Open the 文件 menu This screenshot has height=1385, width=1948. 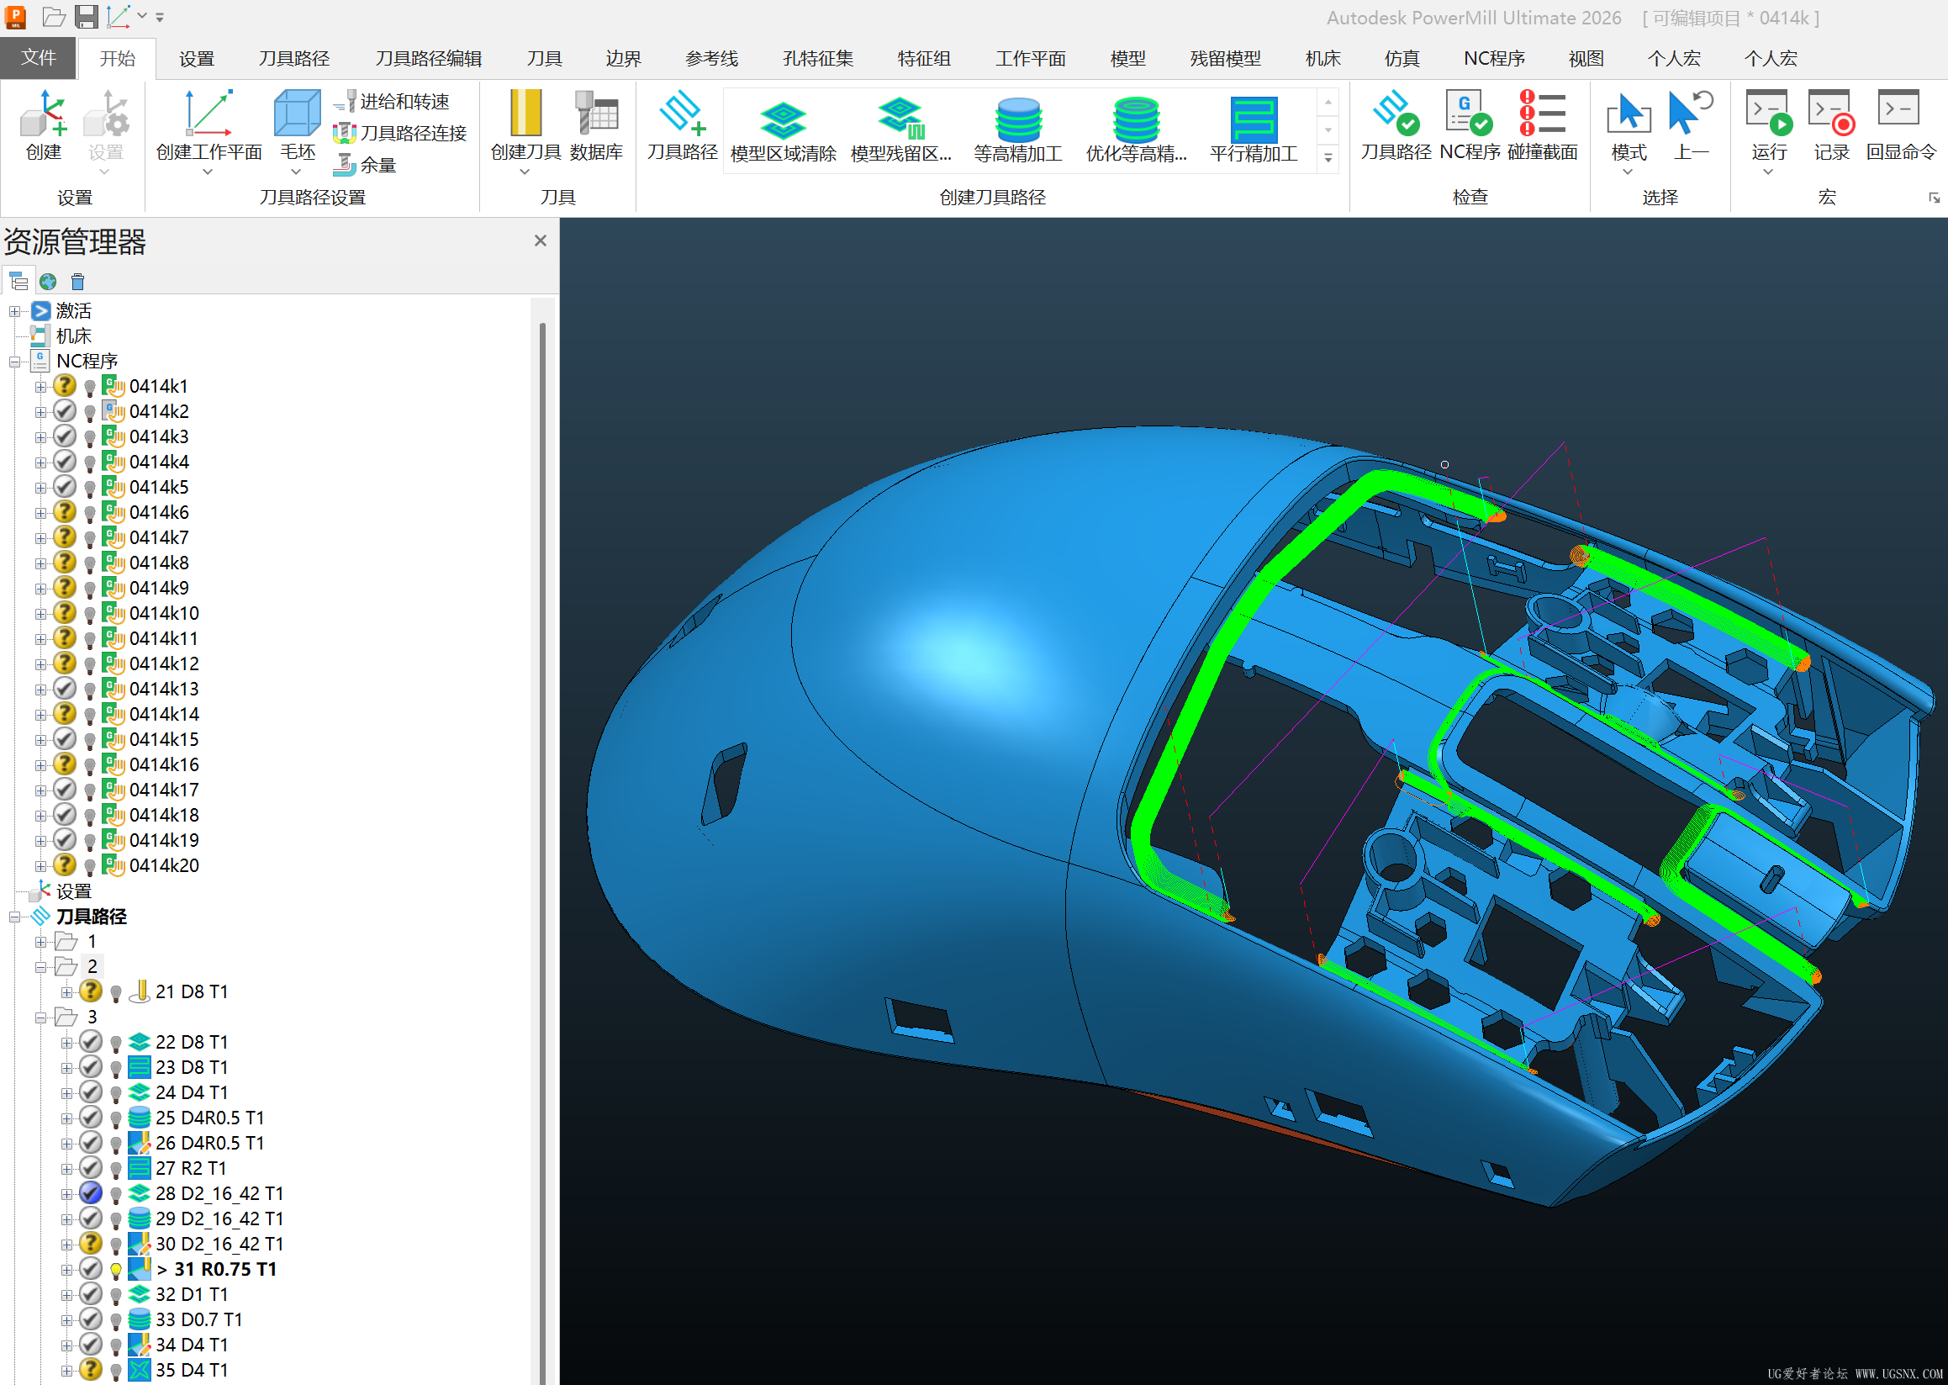[x=39, y=57]
